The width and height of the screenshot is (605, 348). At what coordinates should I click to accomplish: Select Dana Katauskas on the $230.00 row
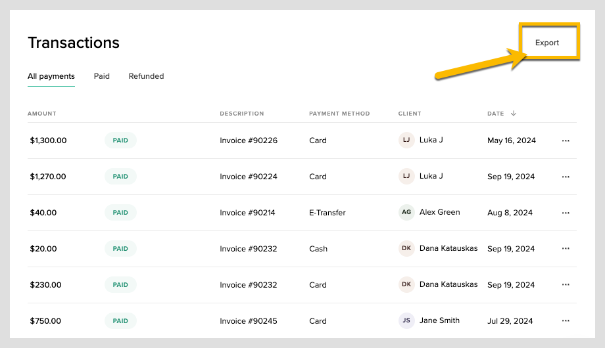pyautogui.click(x=448, y=284)
